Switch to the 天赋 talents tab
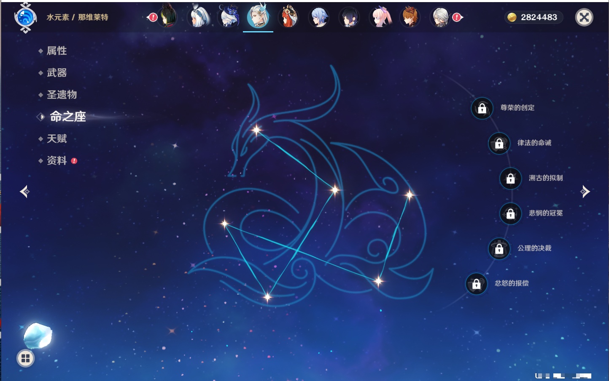Screen dimensions: 609x381 click(x=57, y=139)
